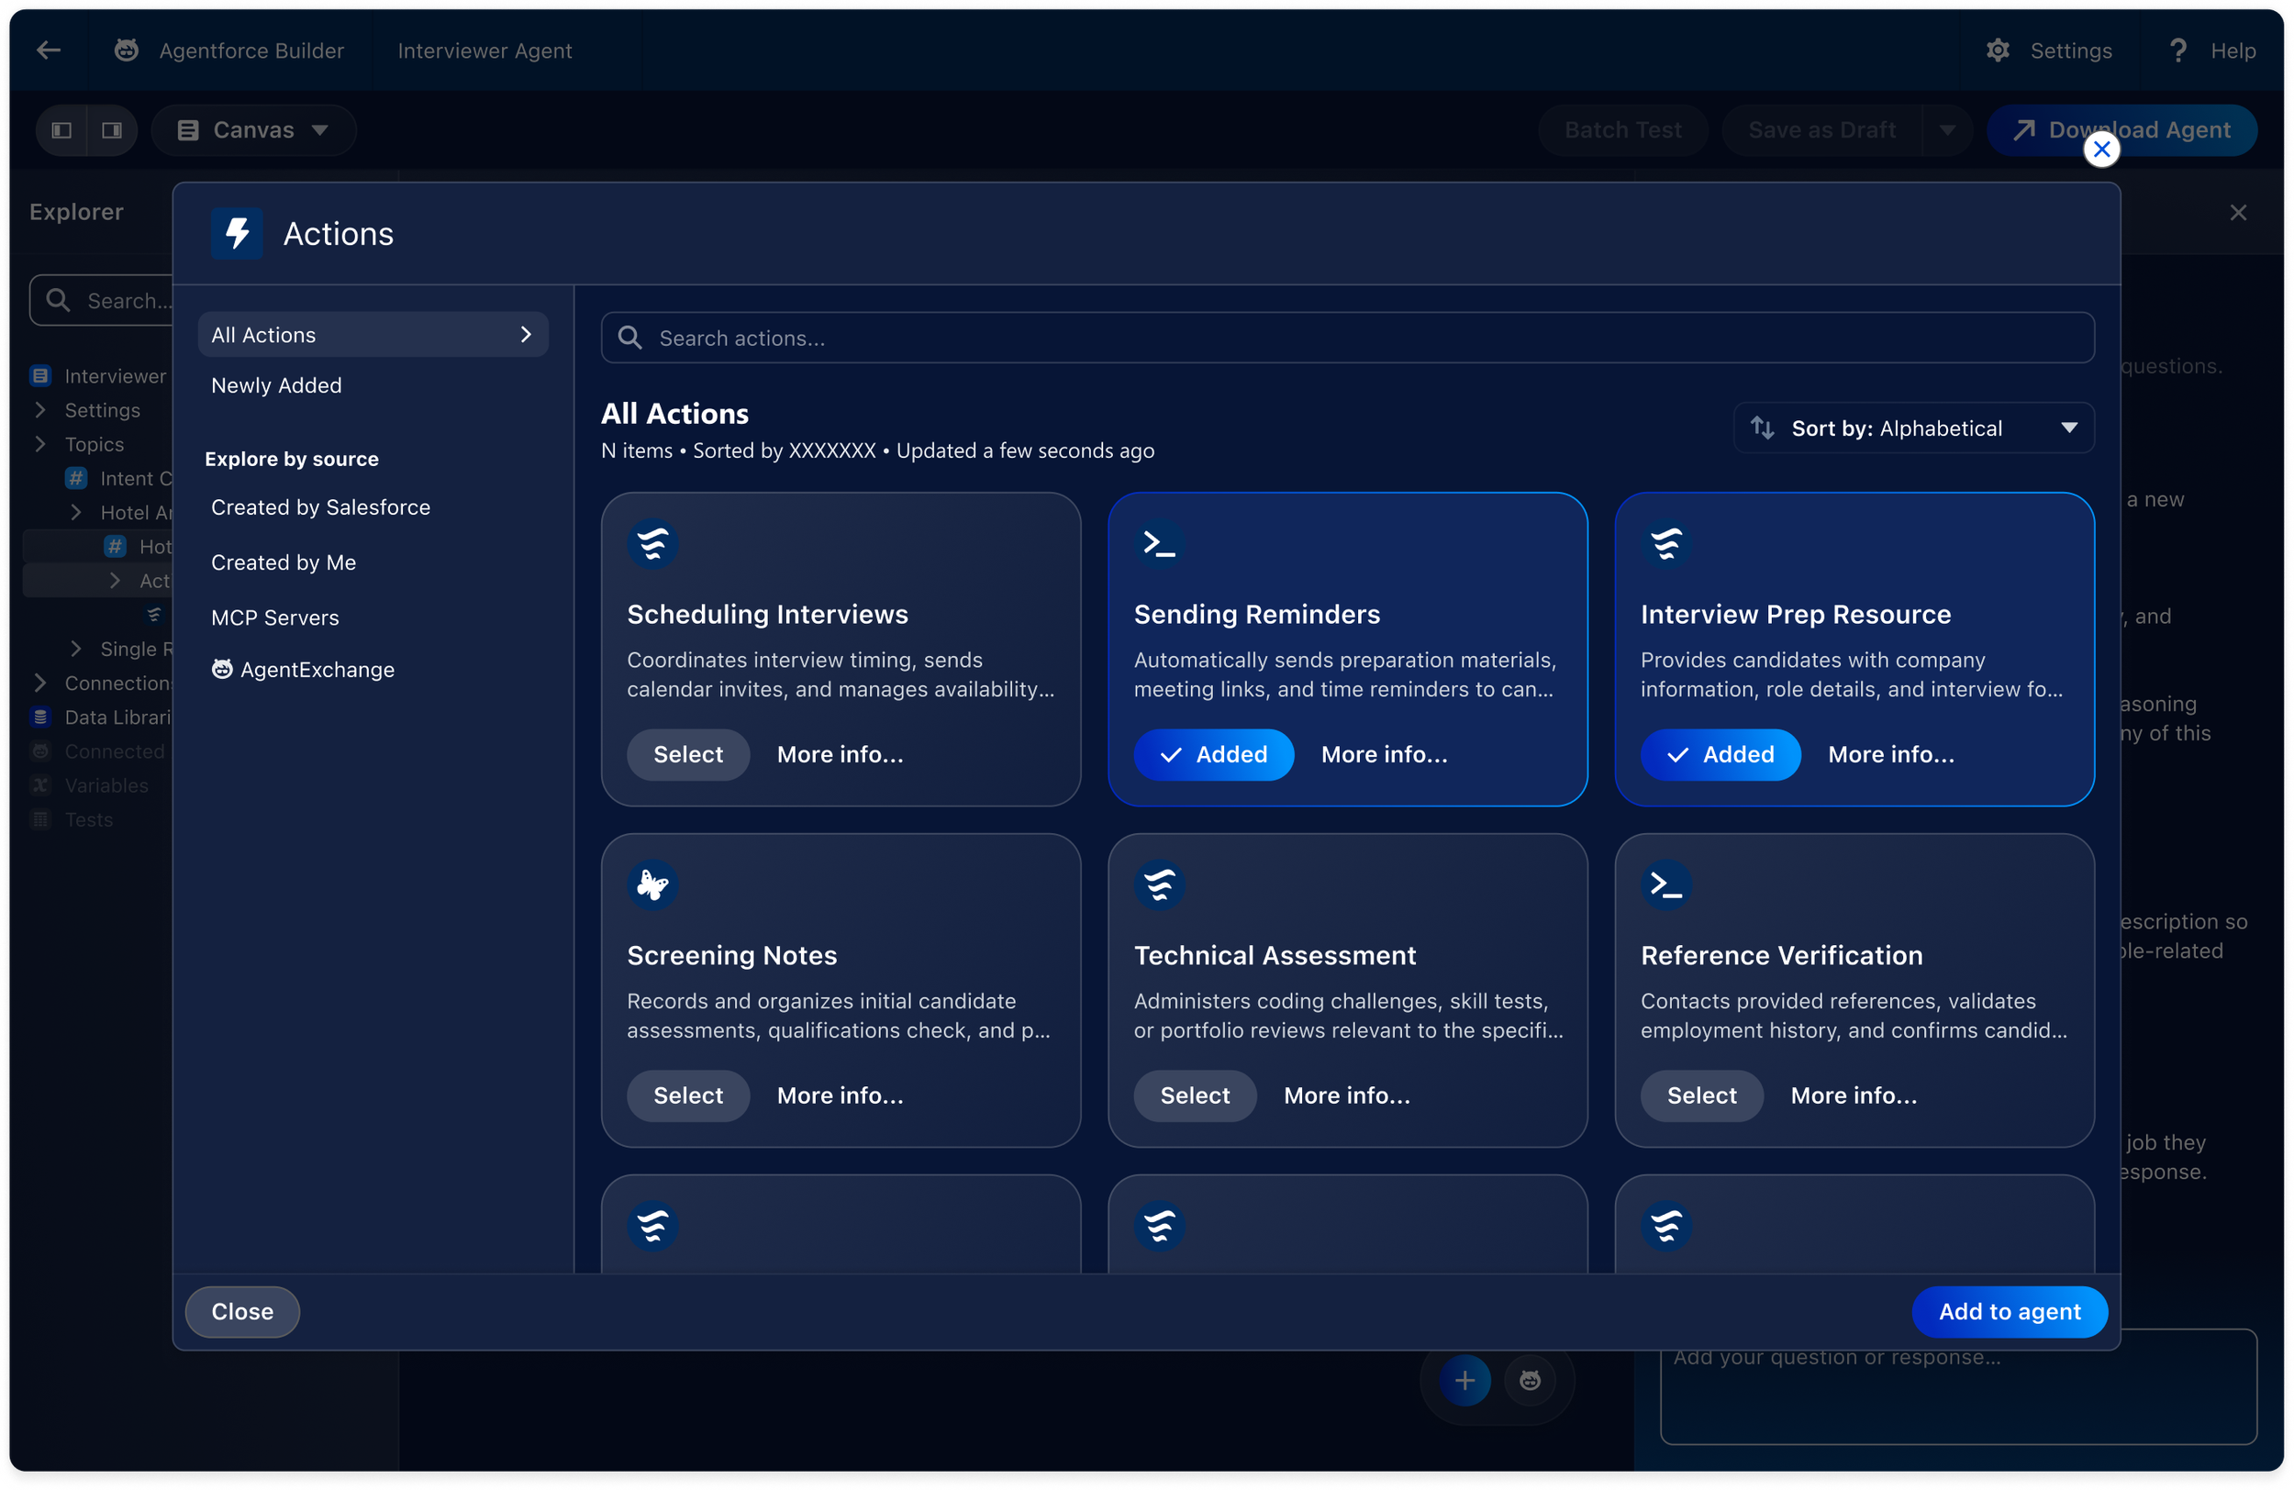Viewport: 2294px width, 1490px height.
Task: Click the Technical Assessment flow icon
Action: [1159, 884]
